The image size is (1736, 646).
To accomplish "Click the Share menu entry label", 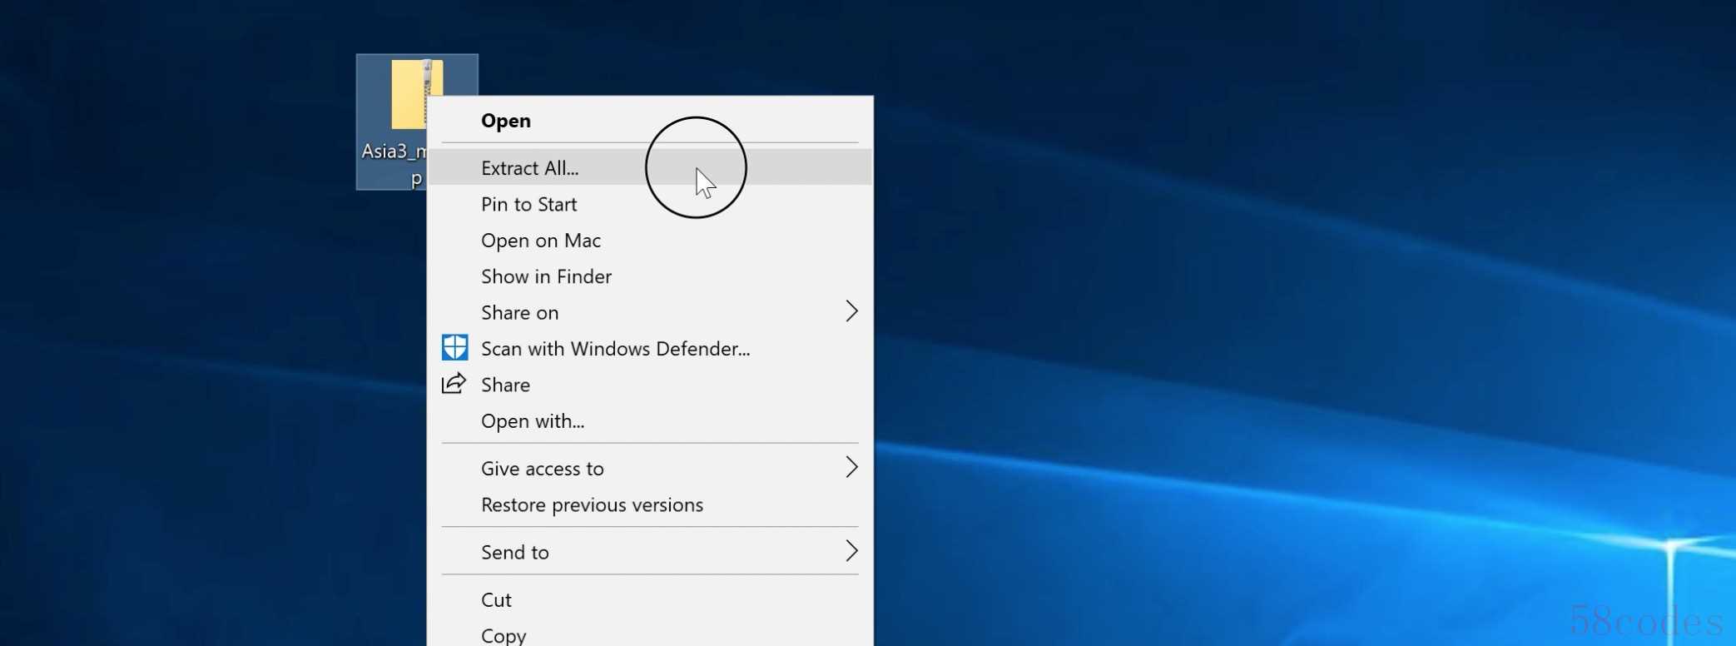I will pos(505,385).
